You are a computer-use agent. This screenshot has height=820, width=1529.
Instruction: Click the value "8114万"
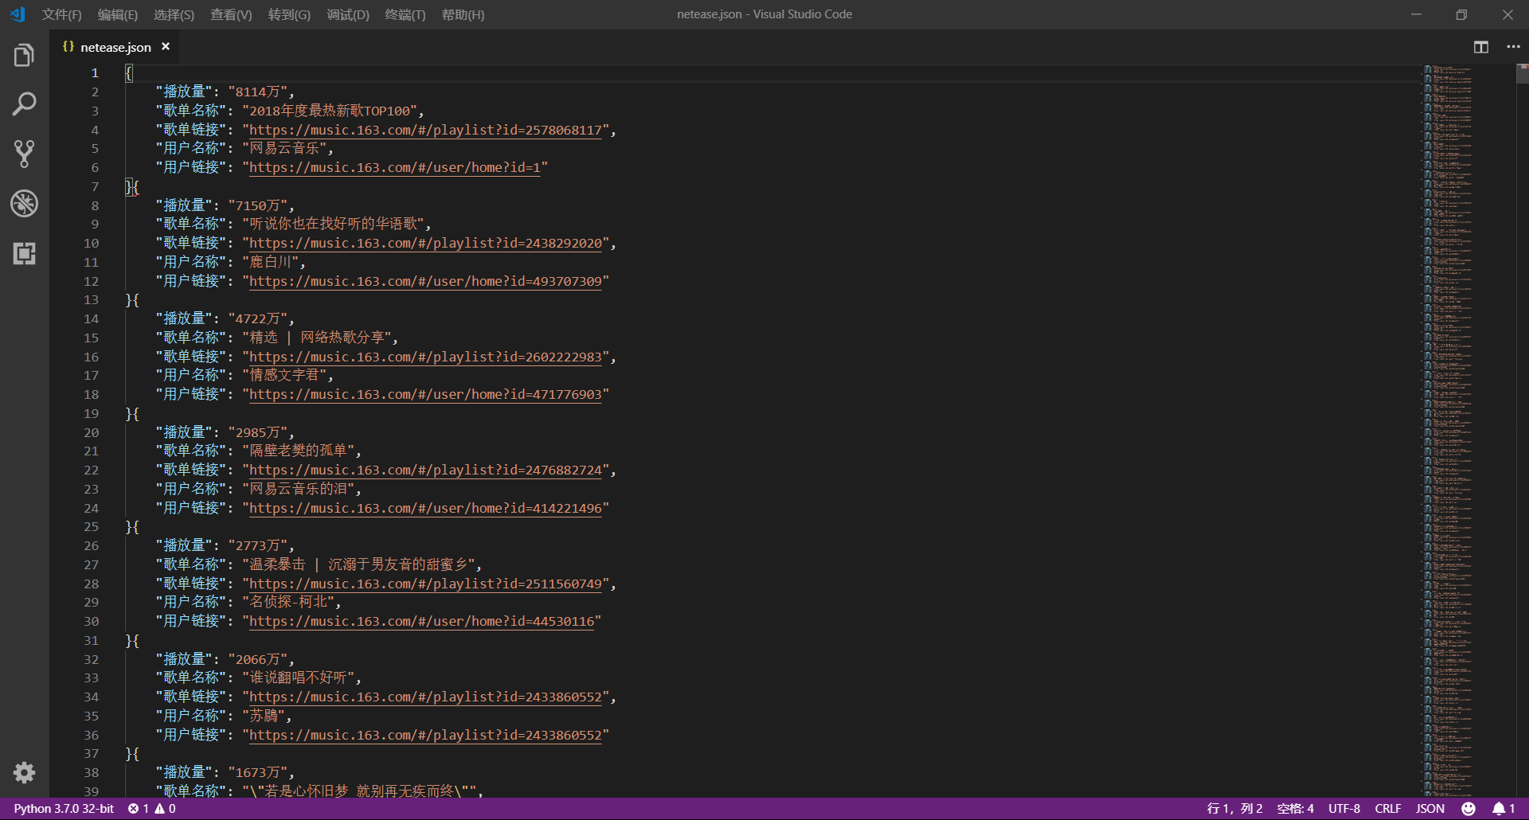pos(257,92)
